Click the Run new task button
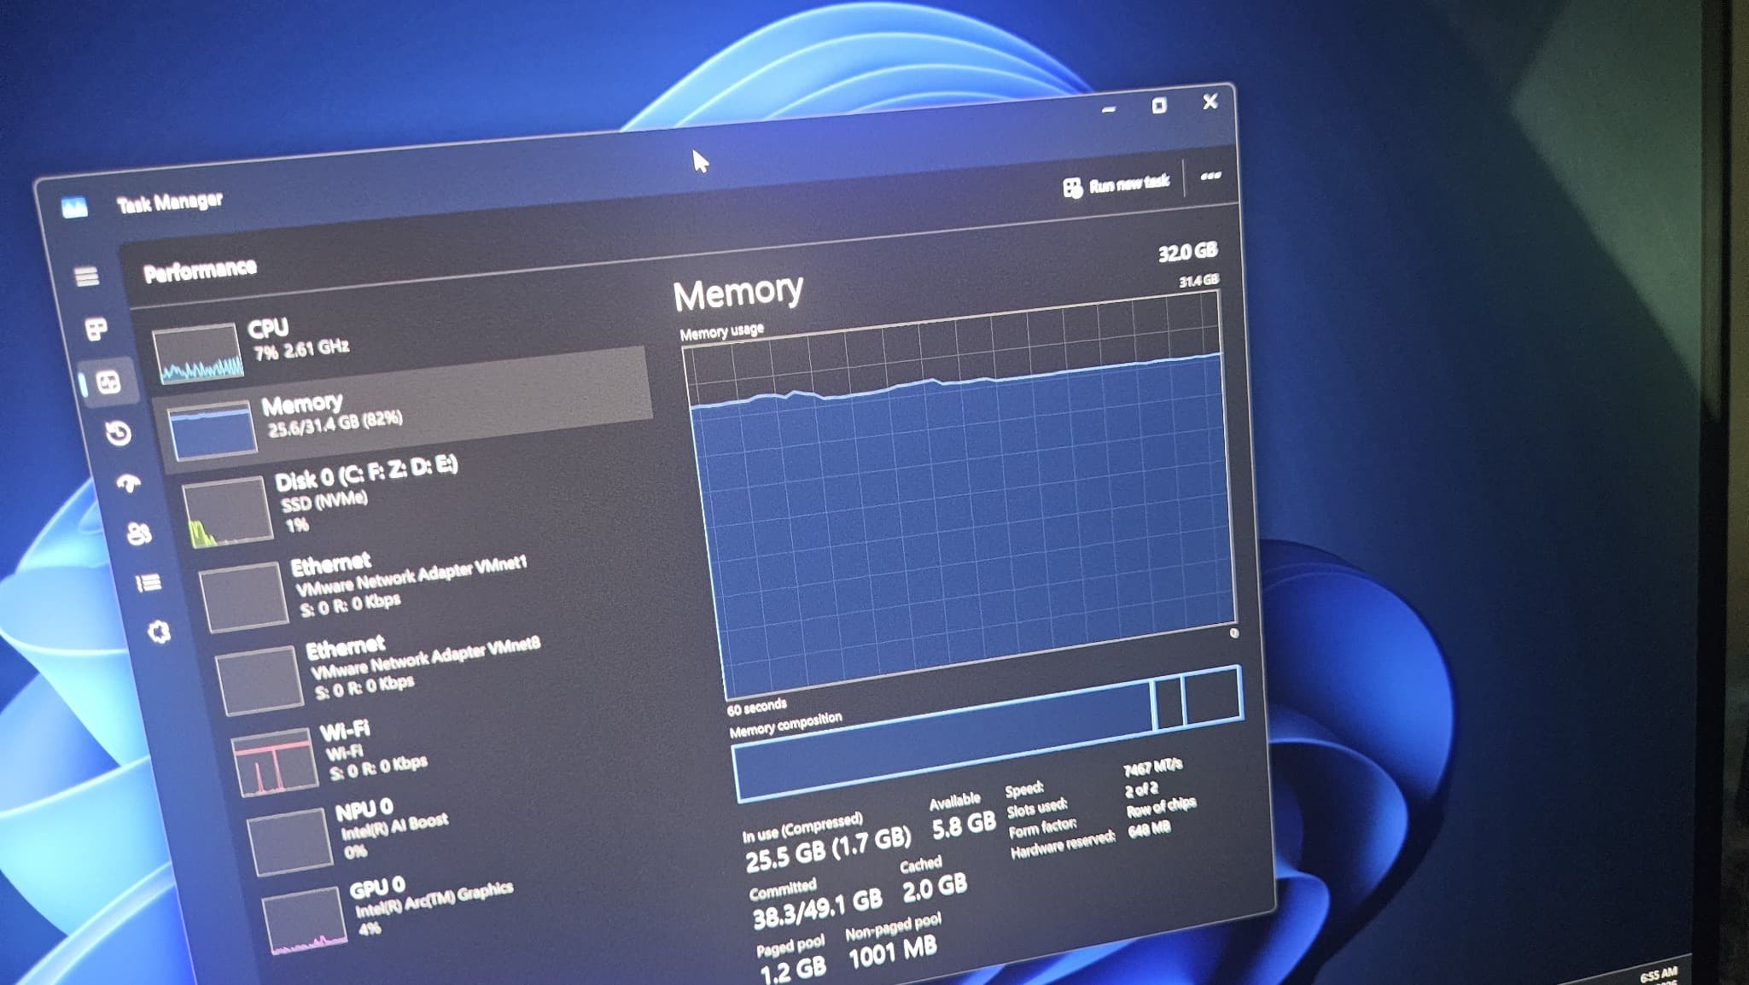This screenshot has width=1749, height=985. pyautogui.click(x=1118, y=181)
